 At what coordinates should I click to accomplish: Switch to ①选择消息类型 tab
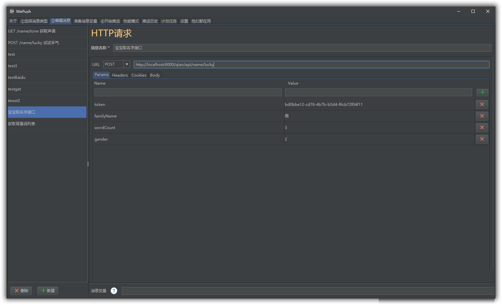(x=34, y=21)
